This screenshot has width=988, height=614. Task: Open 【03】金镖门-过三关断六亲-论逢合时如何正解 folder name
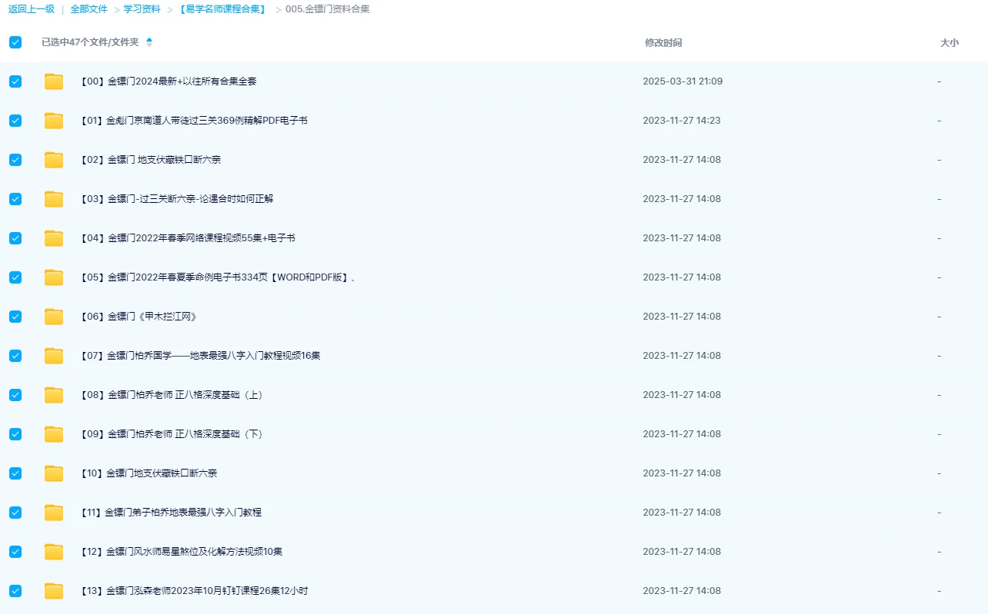[177, 199]
